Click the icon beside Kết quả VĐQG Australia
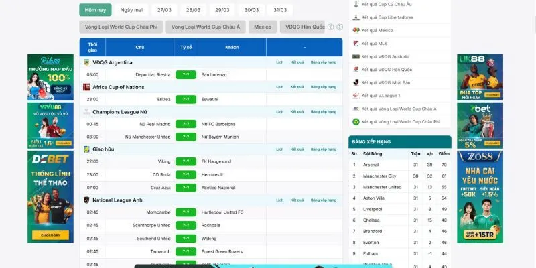Image resolution: width=536 pixels, height=268 pixels. (x=356, y=56)
